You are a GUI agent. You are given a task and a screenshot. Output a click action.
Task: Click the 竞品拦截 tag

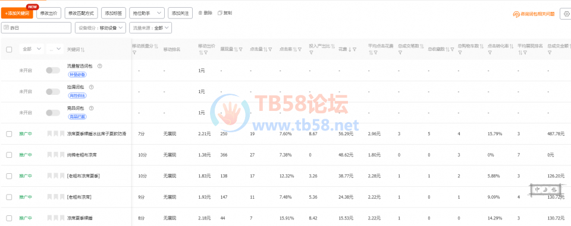pos(77,117)
